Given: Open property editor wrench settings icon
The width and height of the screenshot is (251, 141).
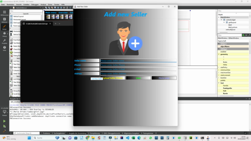Looking at the screenshot, I should 249,35.
